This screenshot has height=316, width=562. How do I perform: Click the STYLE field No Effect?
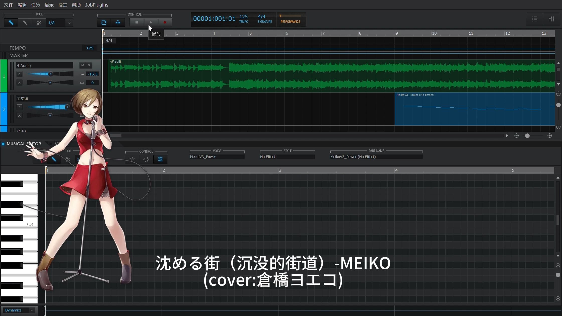[x=287, y=157]
